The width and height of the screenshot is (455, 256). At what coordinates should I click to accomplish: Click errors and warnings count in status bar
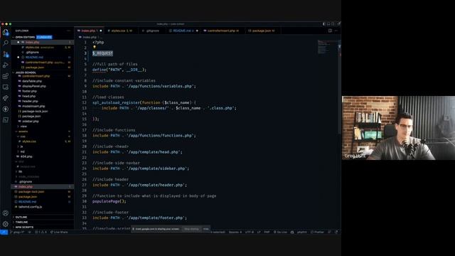(41, 233)
